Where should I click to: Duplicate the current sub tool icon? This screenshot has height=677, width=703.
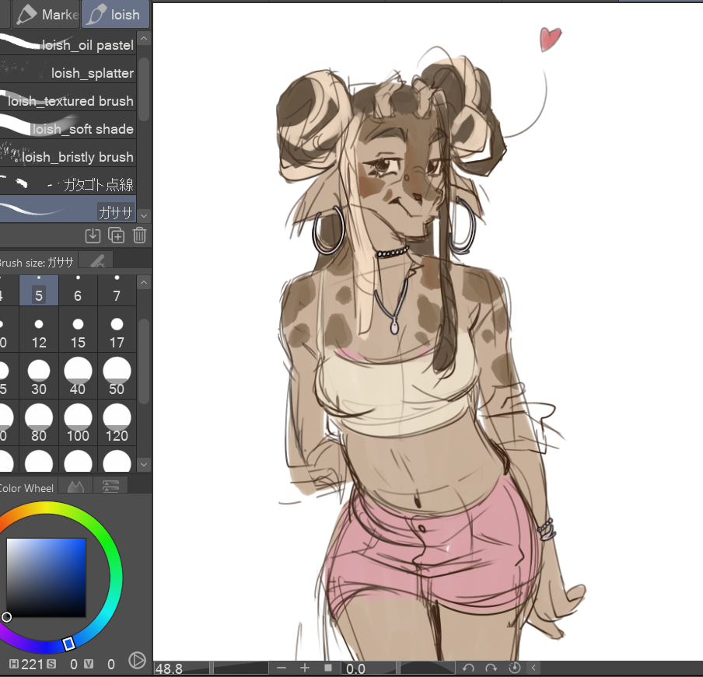click(116, 236)
